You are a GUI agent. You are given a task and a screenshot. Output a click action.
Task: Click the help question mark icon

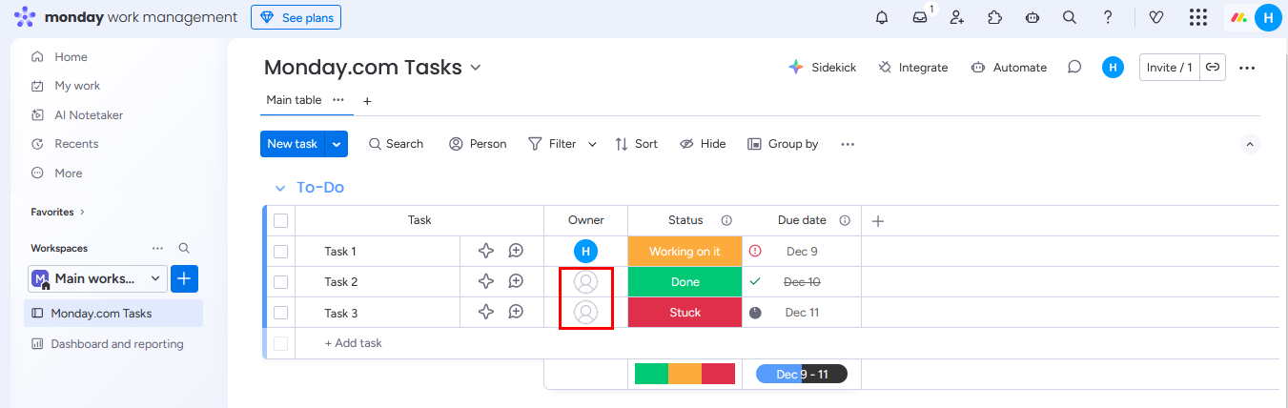tap(1108, 17)
